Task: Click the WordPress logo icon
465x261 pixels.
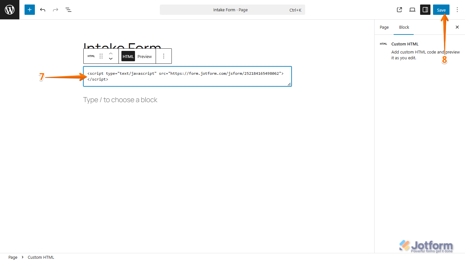Action: tap(10, 10)
